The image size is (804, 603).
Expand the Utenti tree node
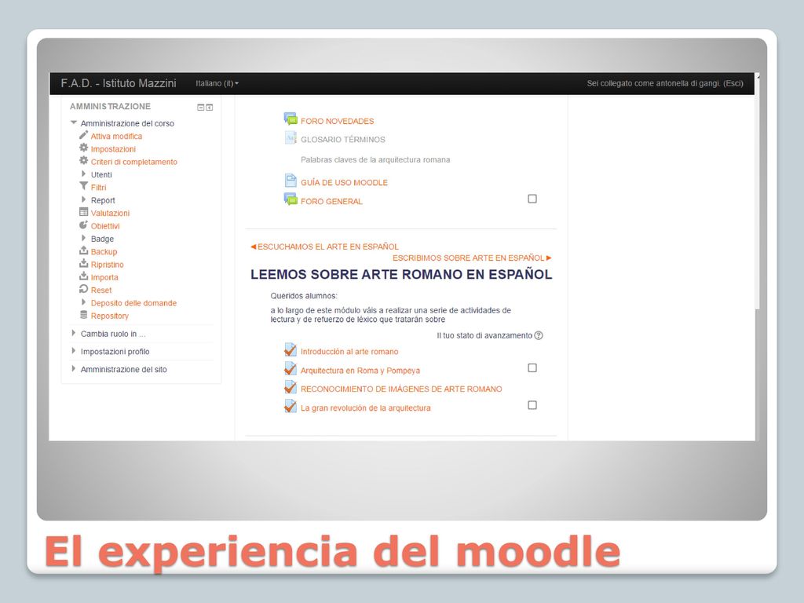click(83, 174)
